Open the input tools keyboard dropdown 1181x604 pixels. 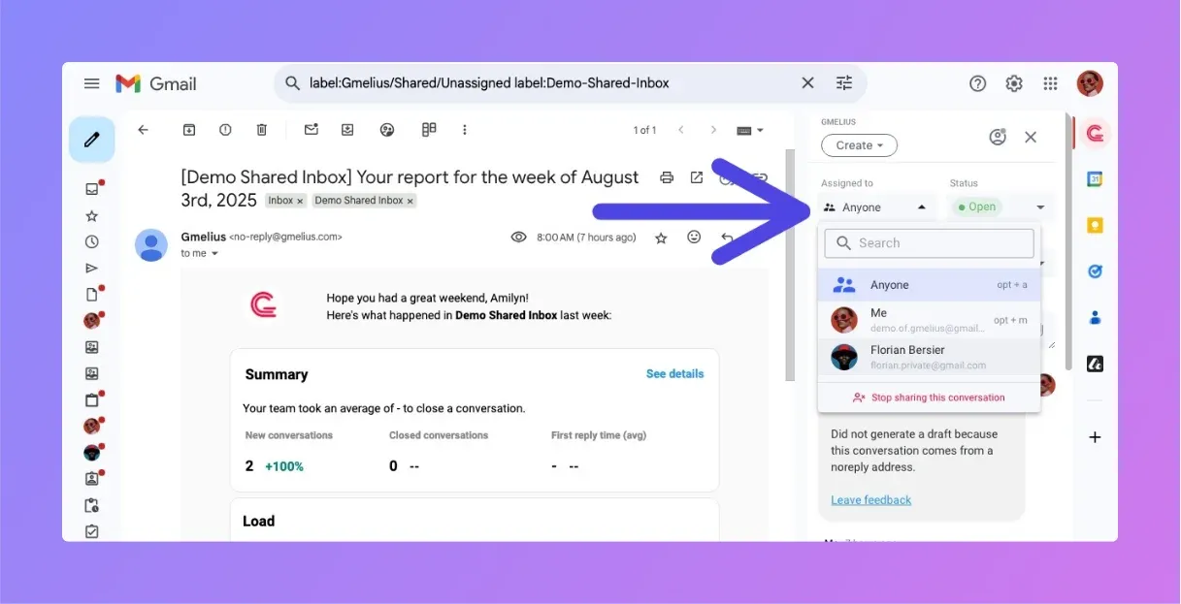pos(750,130)
